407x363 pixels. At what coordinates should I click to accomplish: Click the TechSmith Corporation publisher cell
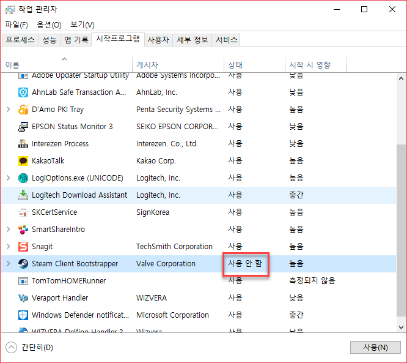[x=174, y=247]
